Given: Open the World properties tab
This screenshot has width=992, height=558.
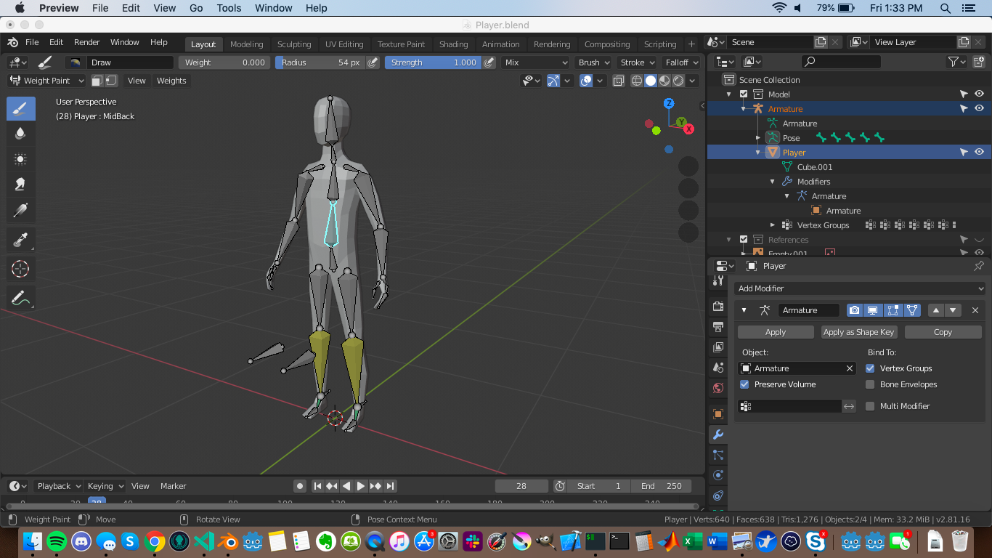Looking at the screenshot, I should 718,387.
